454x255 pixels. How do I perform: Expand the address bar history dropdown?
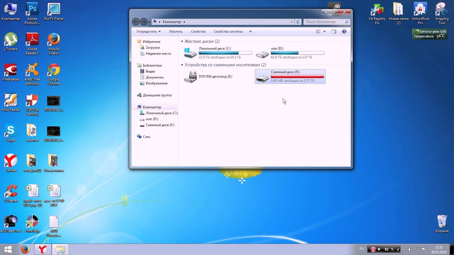click(x=292, y=22)
